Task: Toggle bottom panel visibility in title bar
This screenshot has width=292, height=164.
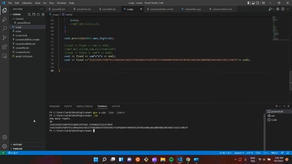Action: (x=253, y=3)
